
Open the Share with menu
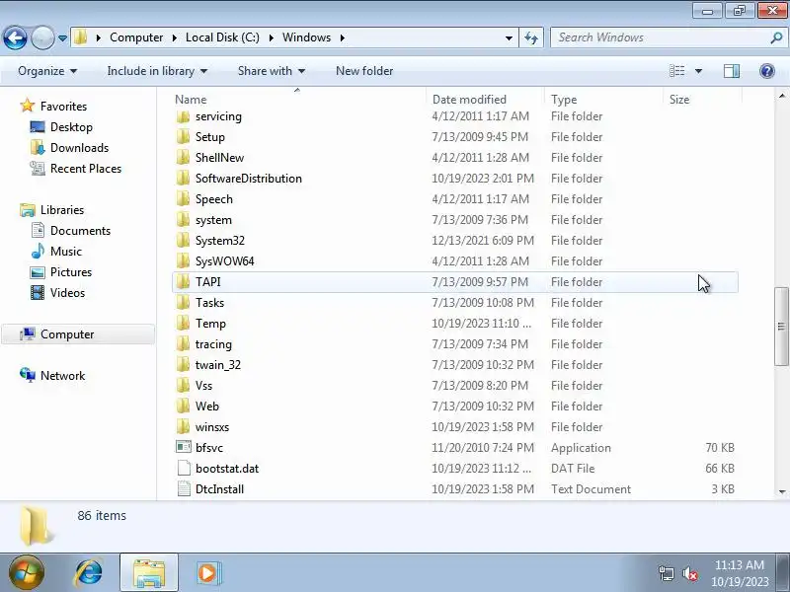pyautogui.click(x=271, y=71)
